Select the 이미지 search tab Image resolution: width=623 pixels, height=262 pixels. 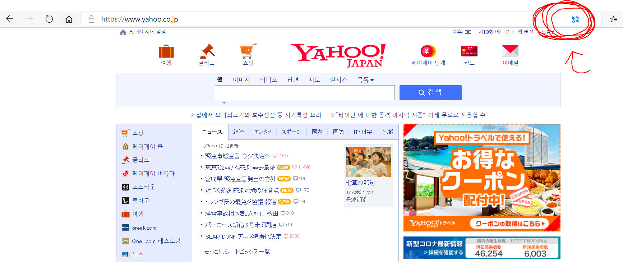pos(241,80)
